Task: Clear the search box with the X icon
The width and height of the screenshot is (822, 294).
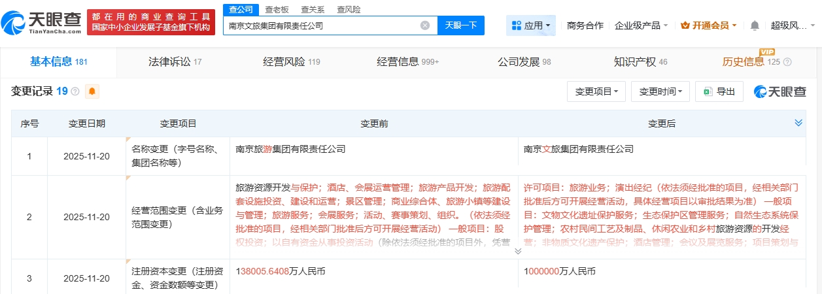Action: (x=425, y=25)
